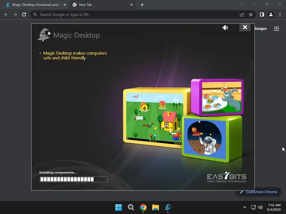Select the purple kitchen rhino thumbnail

[217, 97]
